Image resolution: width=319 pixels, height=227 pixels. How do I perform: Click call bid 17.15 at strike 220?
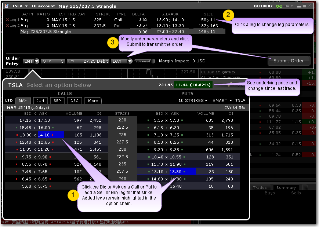tap(25, 120)
